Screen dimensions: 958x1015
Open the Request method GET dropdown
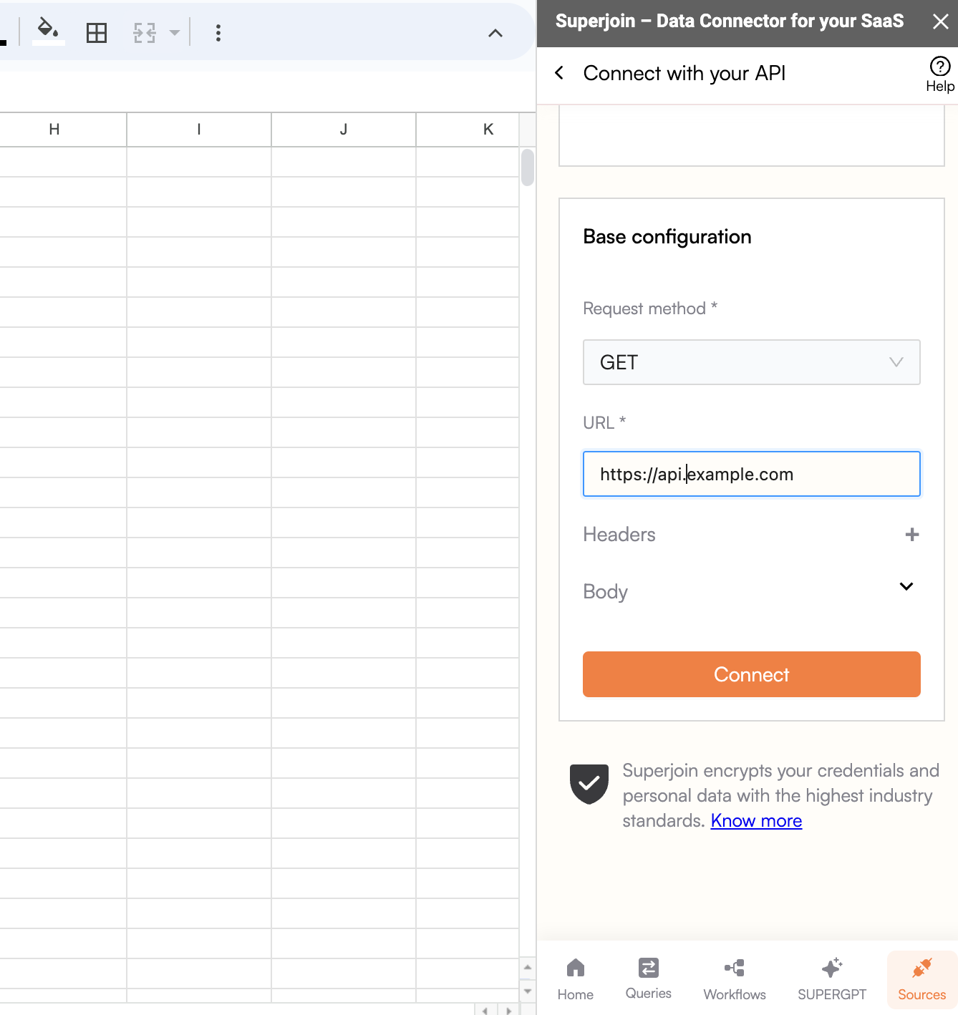pyautogui.click(x=751, y=362)
